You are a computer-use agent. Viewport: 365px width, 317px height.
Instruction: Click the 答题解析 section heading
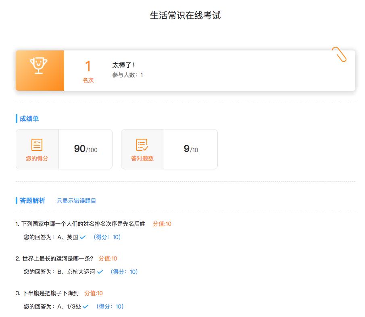32,200
